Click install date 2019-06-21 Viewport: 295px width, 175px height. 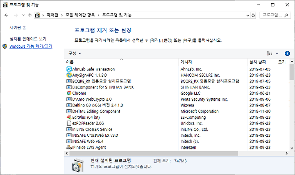coord(260,93)
